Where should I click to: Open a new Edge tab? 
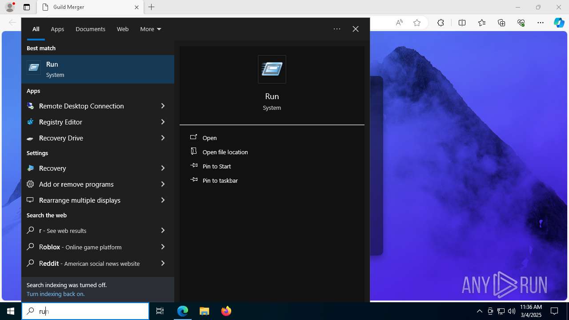(151, 7)
